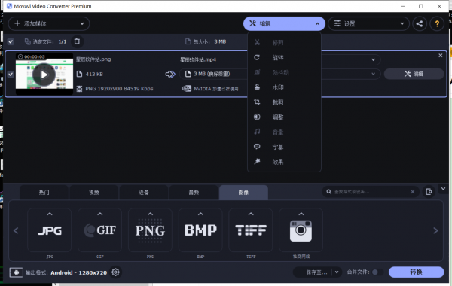
Task: Play the video thumbnail preview
Action: pos(44,75)
